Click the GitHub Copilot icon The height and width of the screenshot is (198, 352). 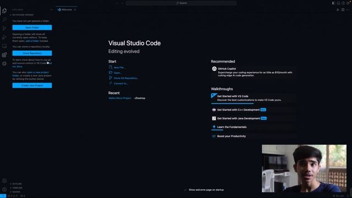[x=214, y=69]
